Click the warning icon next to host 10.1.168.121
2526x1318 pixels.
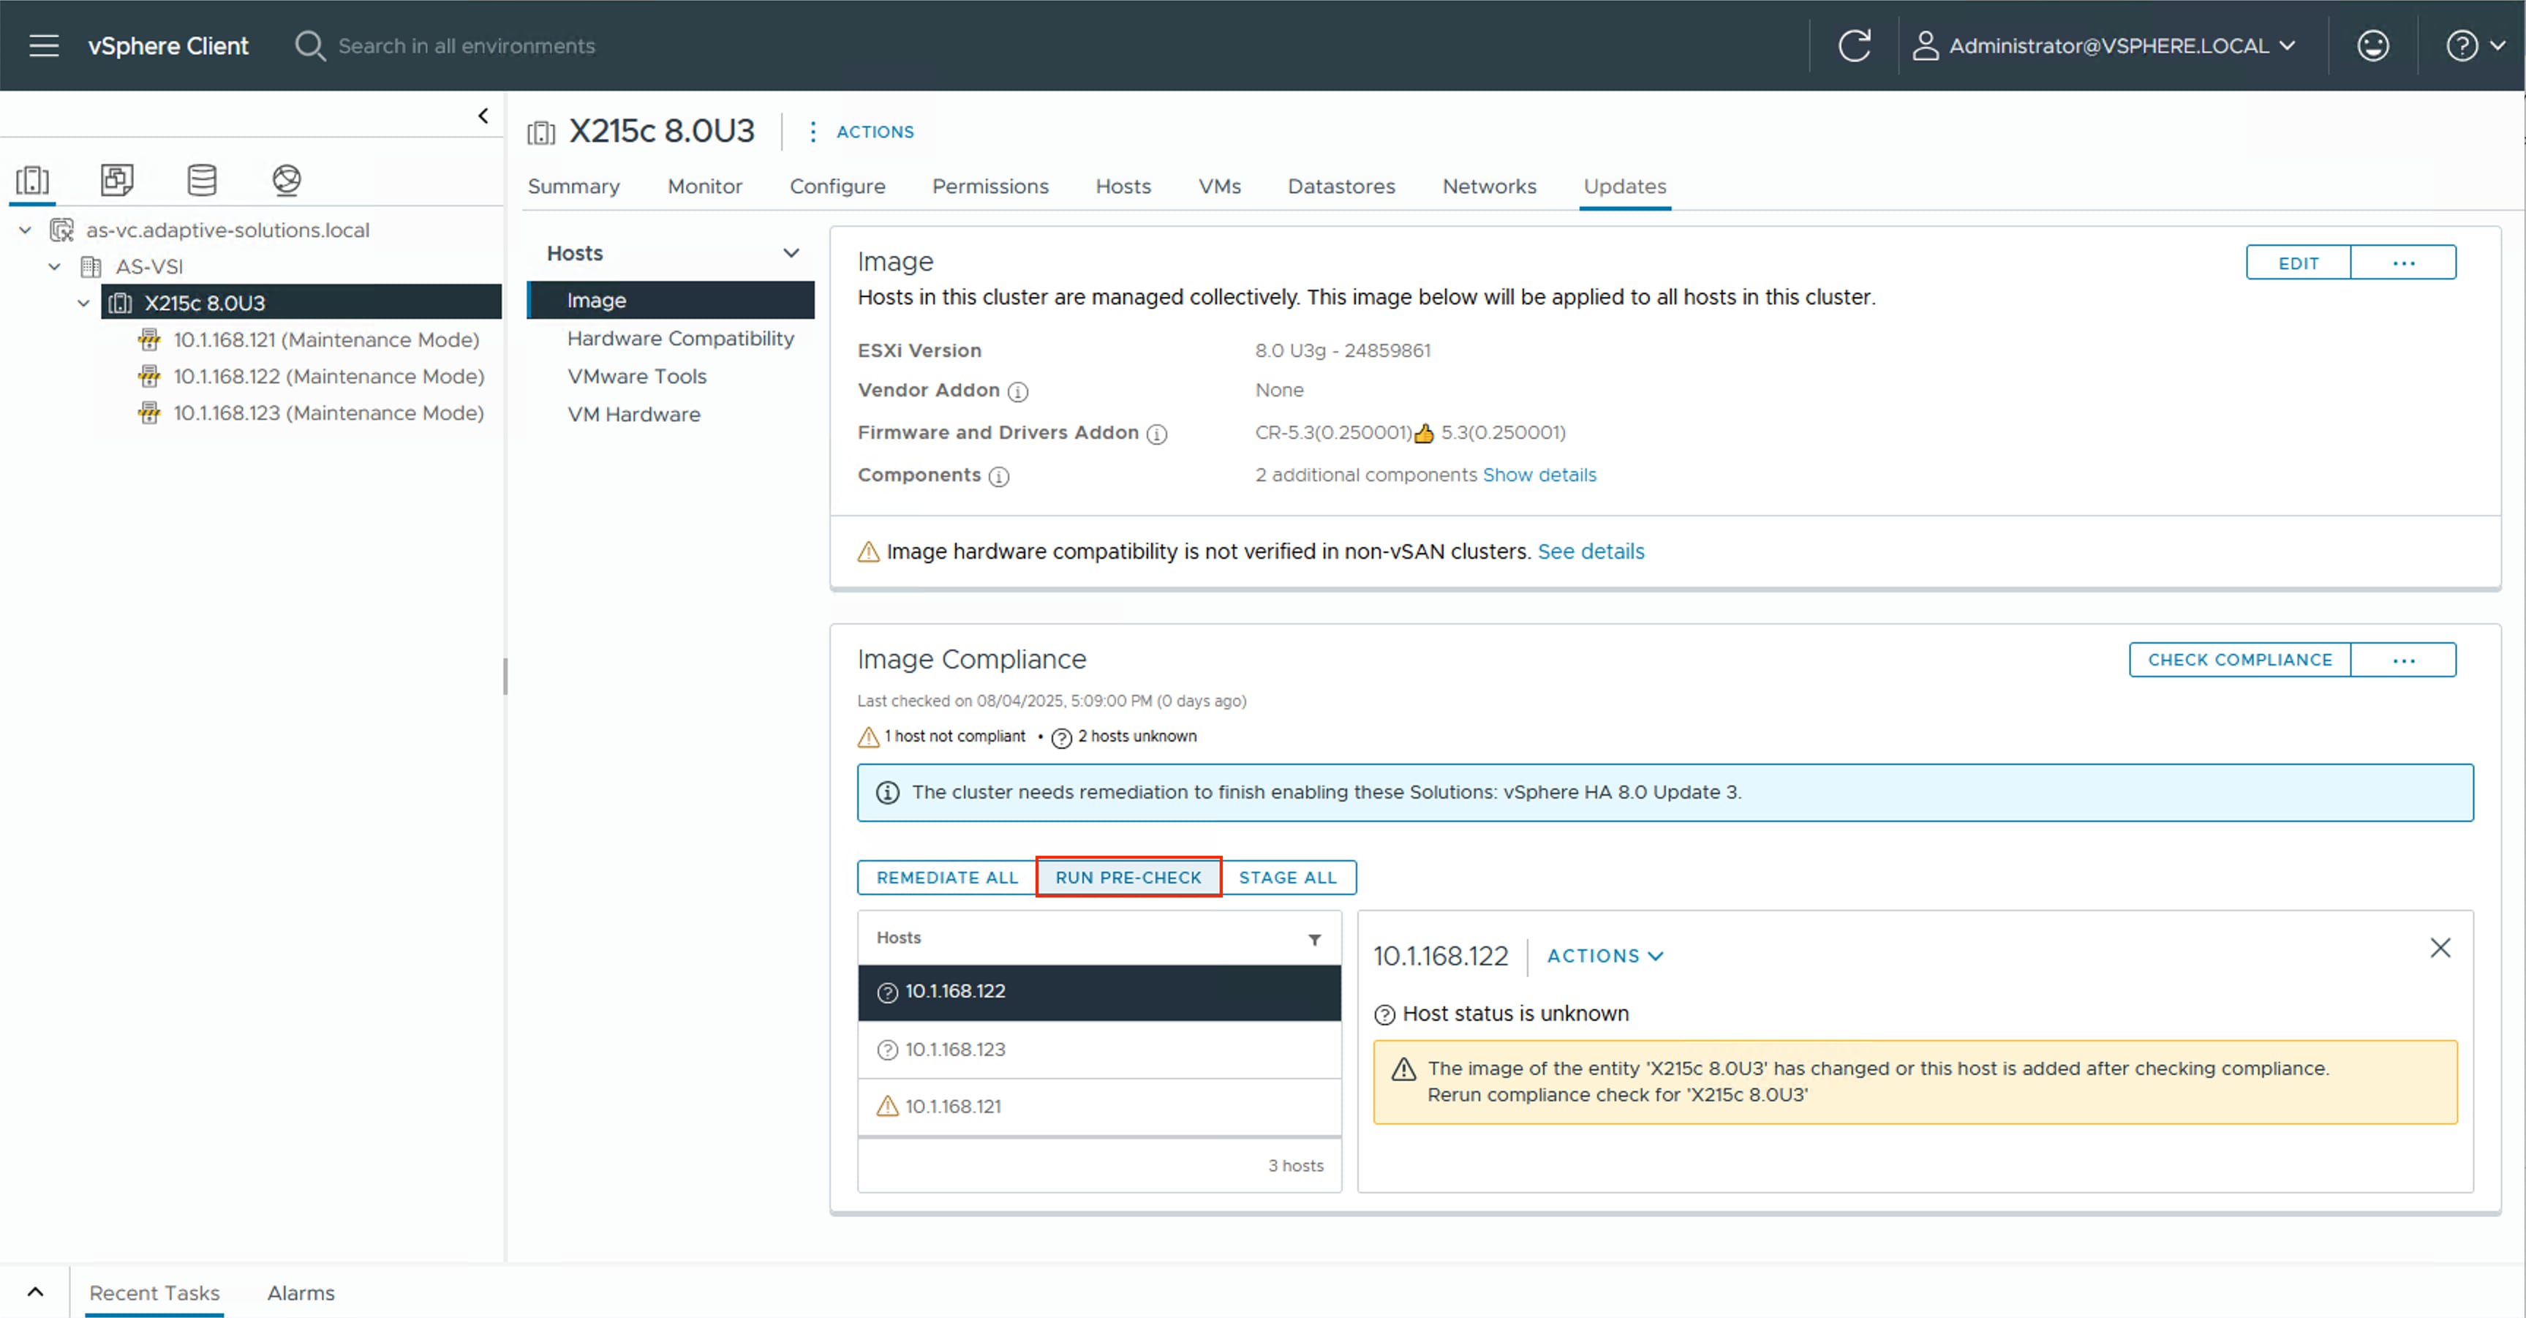(886, 1106)
